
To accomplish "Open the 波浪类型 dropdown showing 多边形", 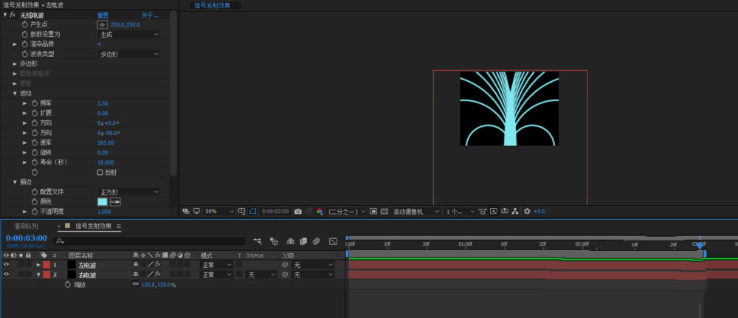I will pos(129,54).
